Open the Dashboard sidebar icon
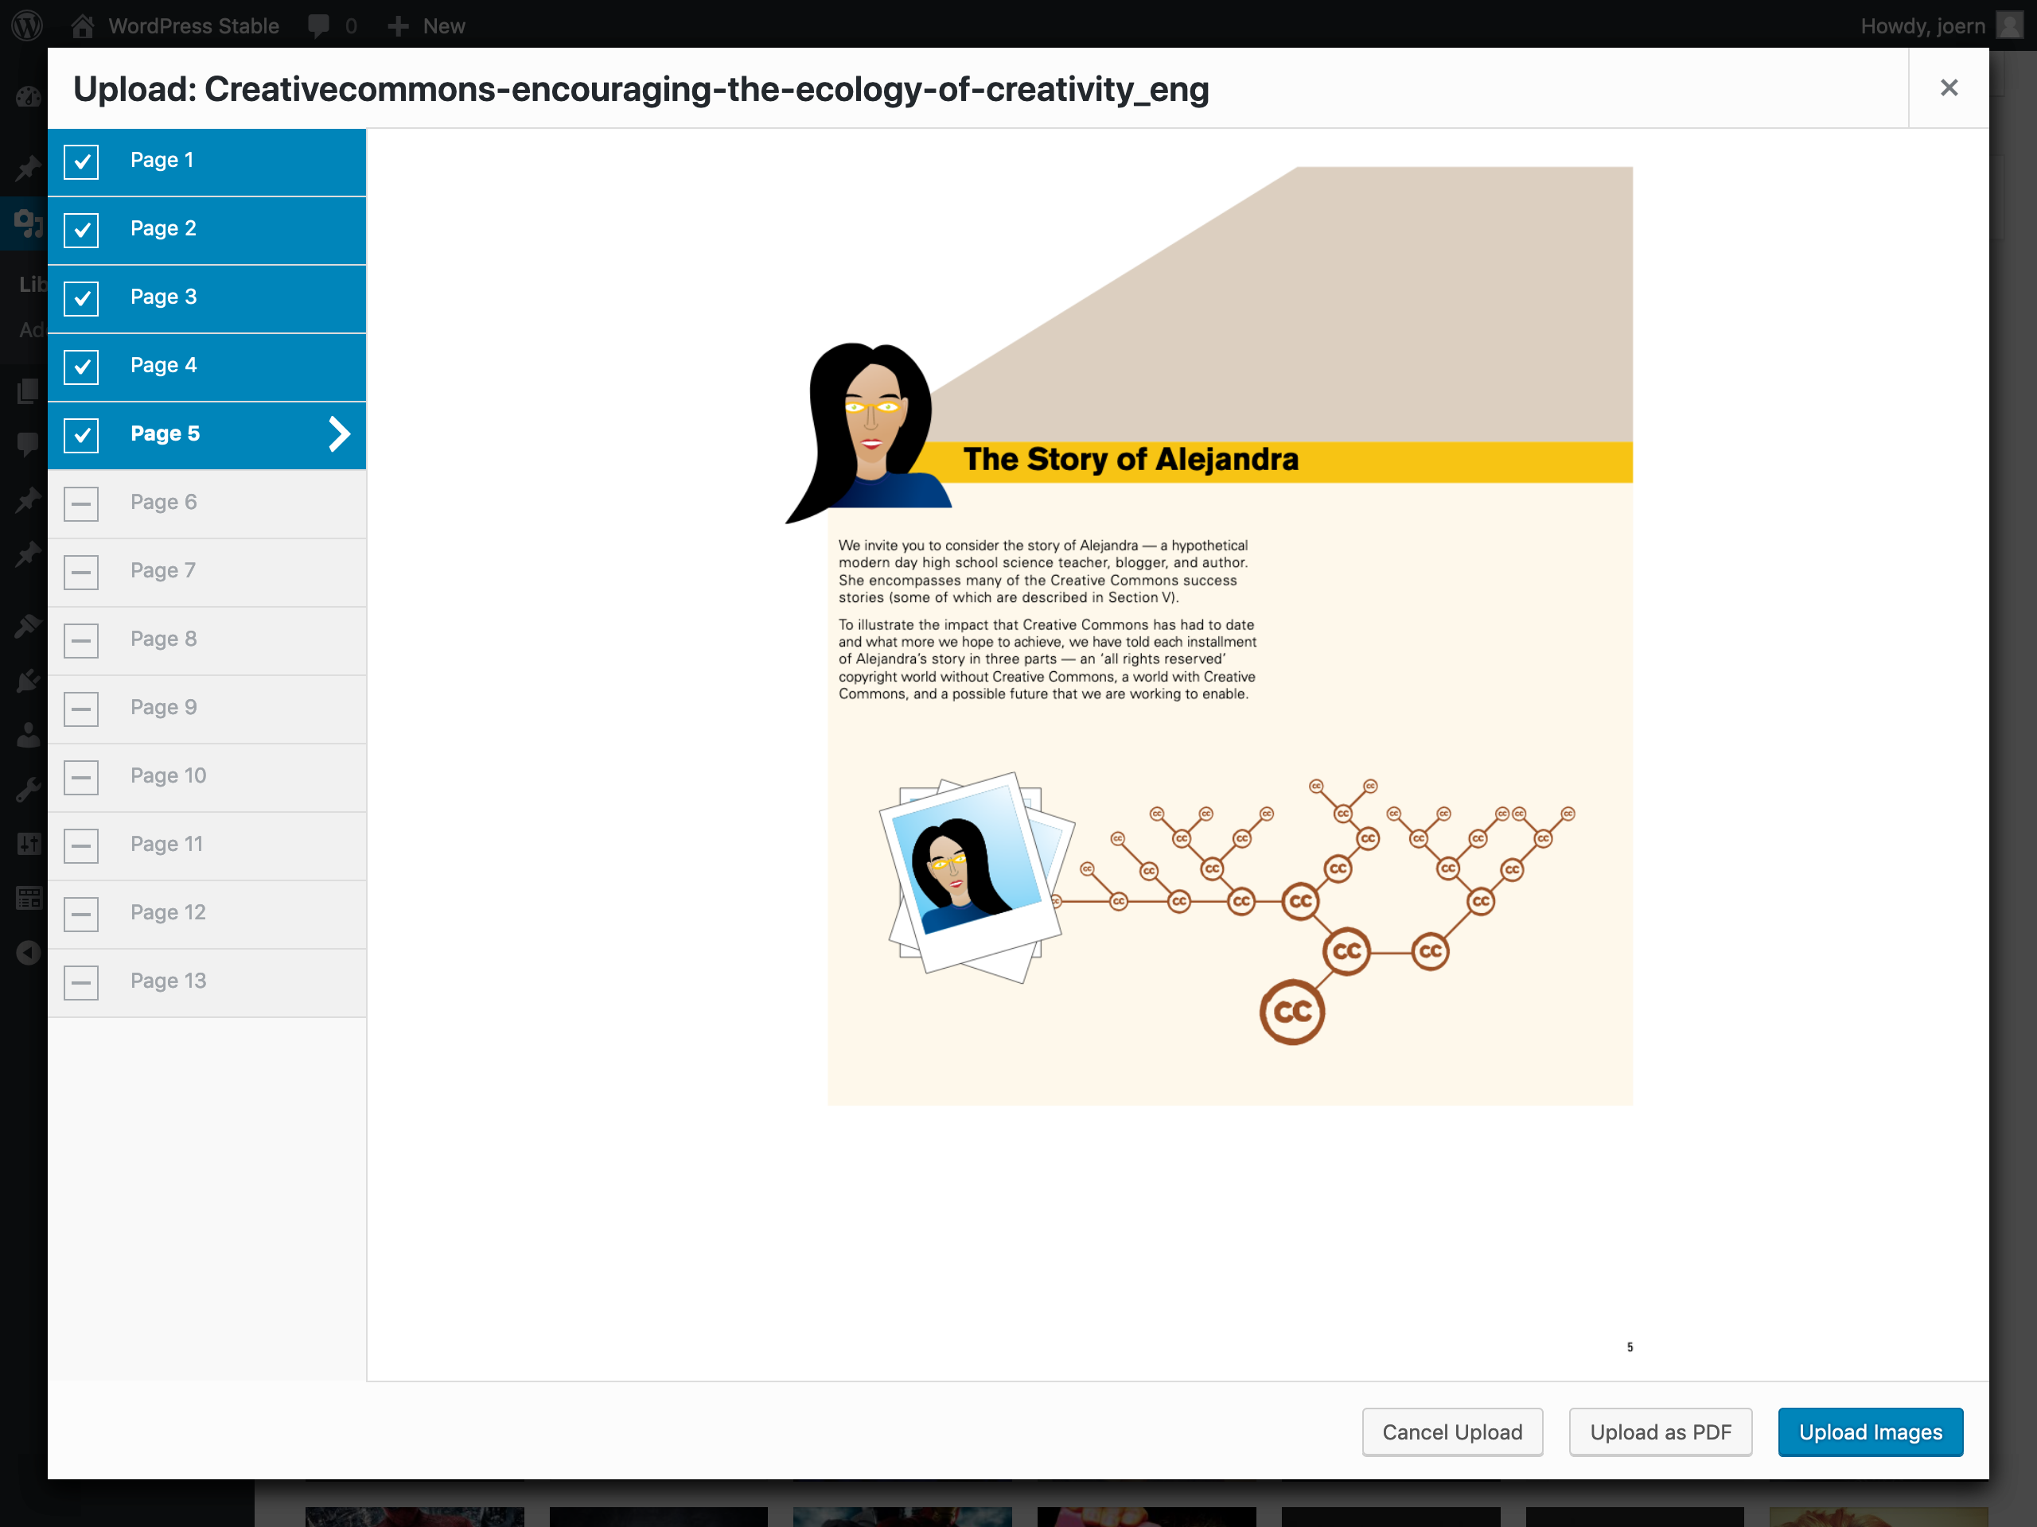Screen dimensions: 2037x1527 click(29, 97)
